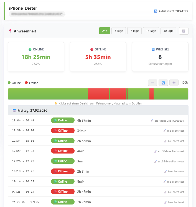Image resolution: width=196 pixels, height=207 pixels.
Task: Click the '10:18 - 12:26' time text
Action: [x=23, y=171]
